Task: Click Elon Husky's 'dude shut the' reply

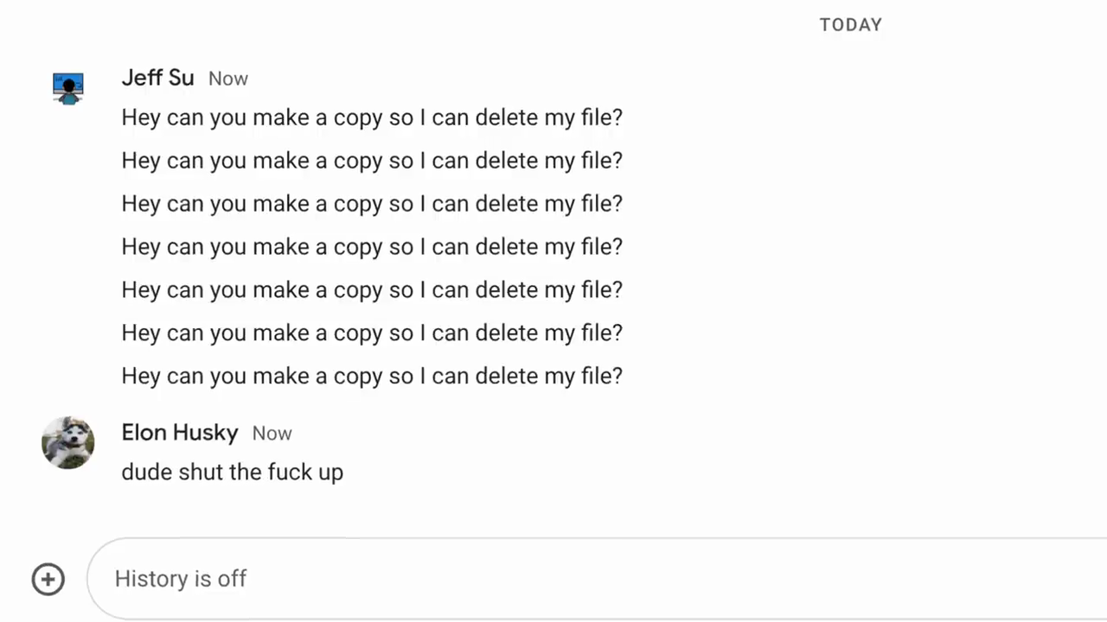Action: tap(233, 473)
